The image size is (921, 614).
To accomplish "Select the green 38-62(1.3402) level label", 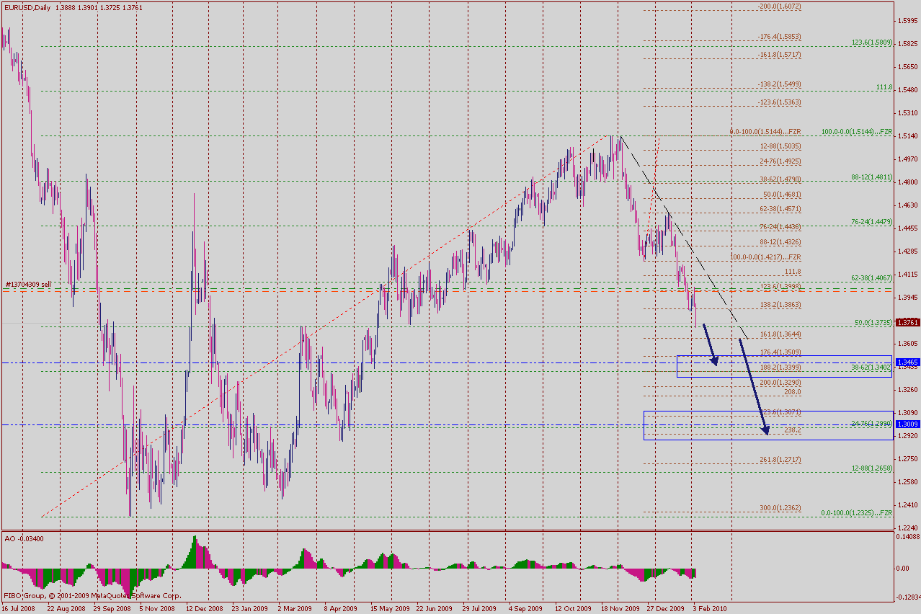I will [x=873, y=367].
